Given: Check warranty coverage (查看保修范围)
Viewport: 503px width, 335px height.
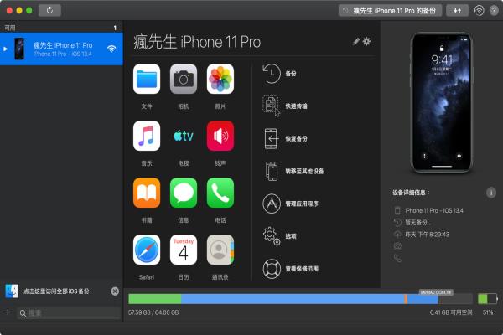Looking at the screenshot, I should coord(290,269).
